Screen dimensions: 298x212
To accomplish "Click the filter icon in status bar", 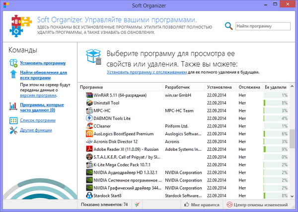I will click(137, 205).
